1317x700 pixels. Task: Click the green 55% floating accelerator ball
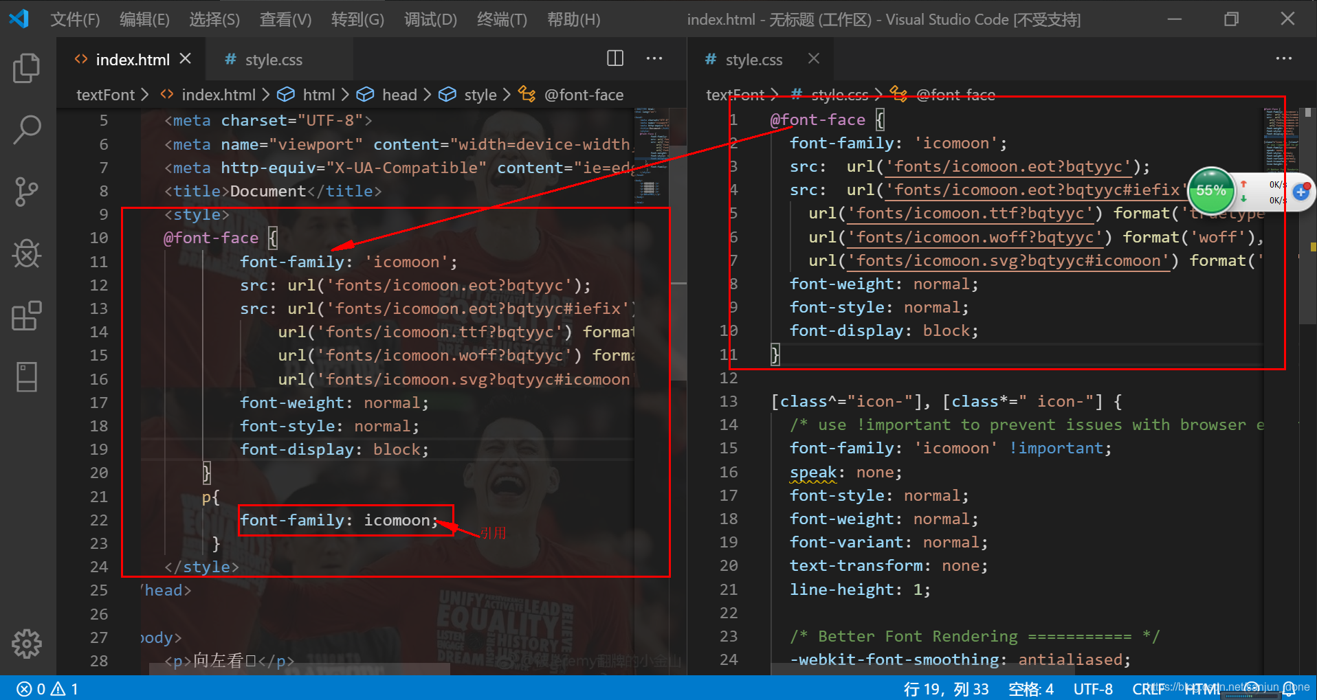pyautogui.click(x=1211, y=190)
